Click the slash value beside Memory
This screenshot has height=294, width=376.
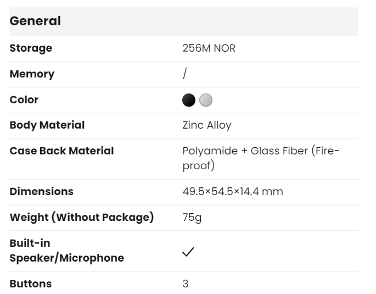pos(184,74)
